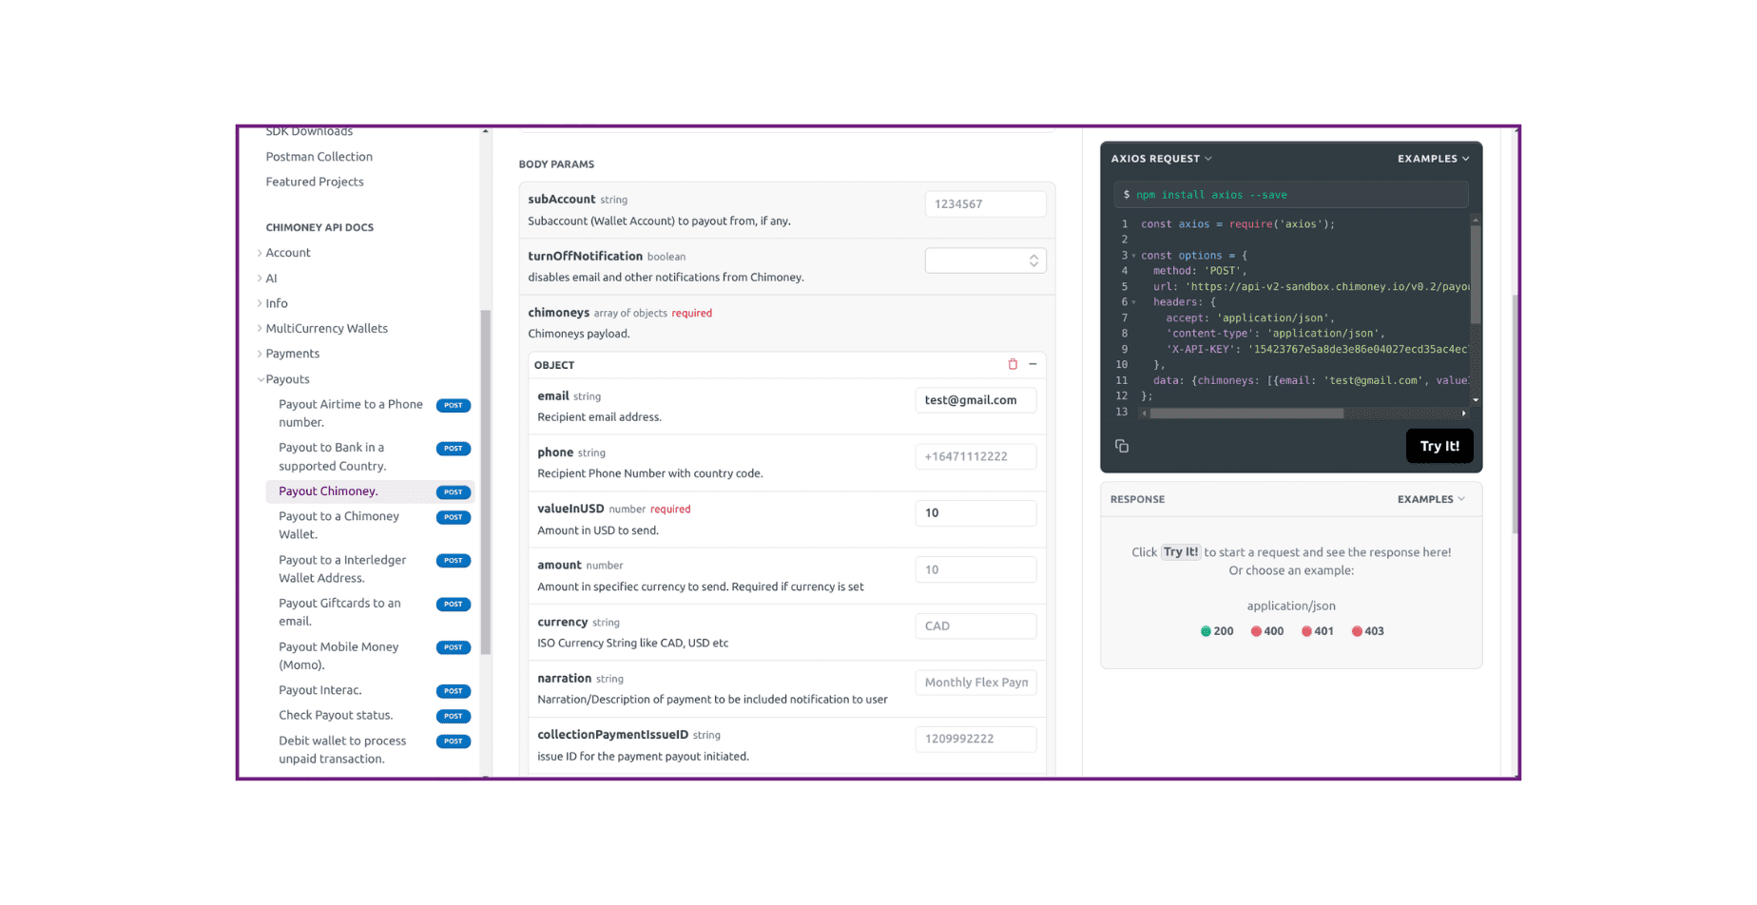This screenshot has height=905, width=1757.
Task: Select the 200 response example
Action: point(1217,631)
